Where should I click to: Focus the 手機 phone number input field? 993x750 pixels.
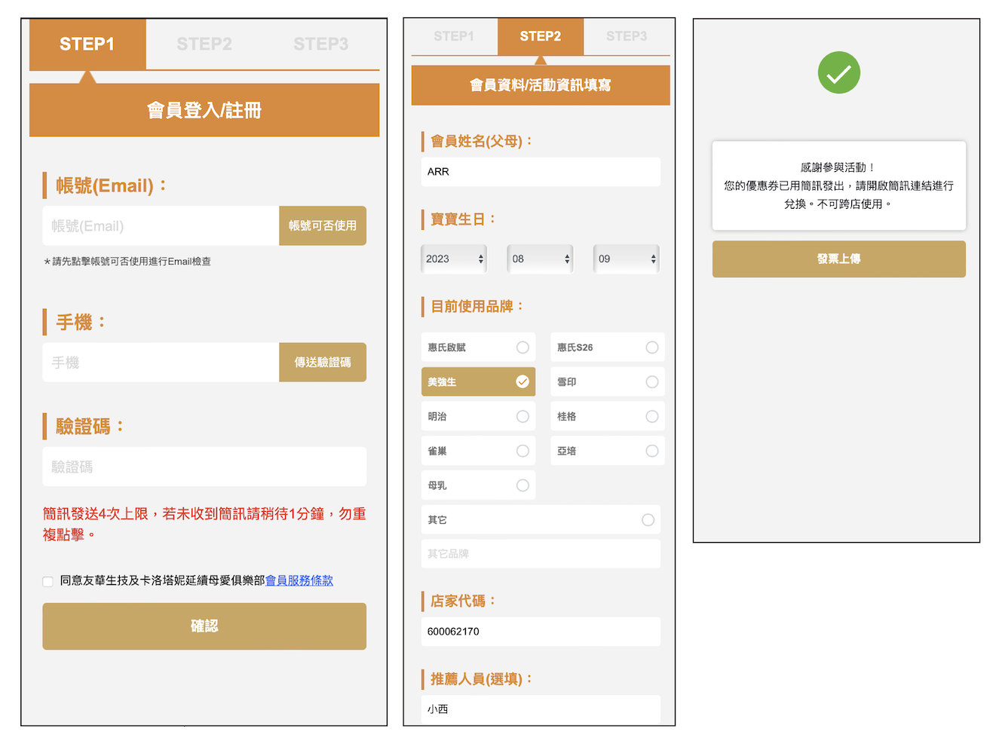point(161,363)
